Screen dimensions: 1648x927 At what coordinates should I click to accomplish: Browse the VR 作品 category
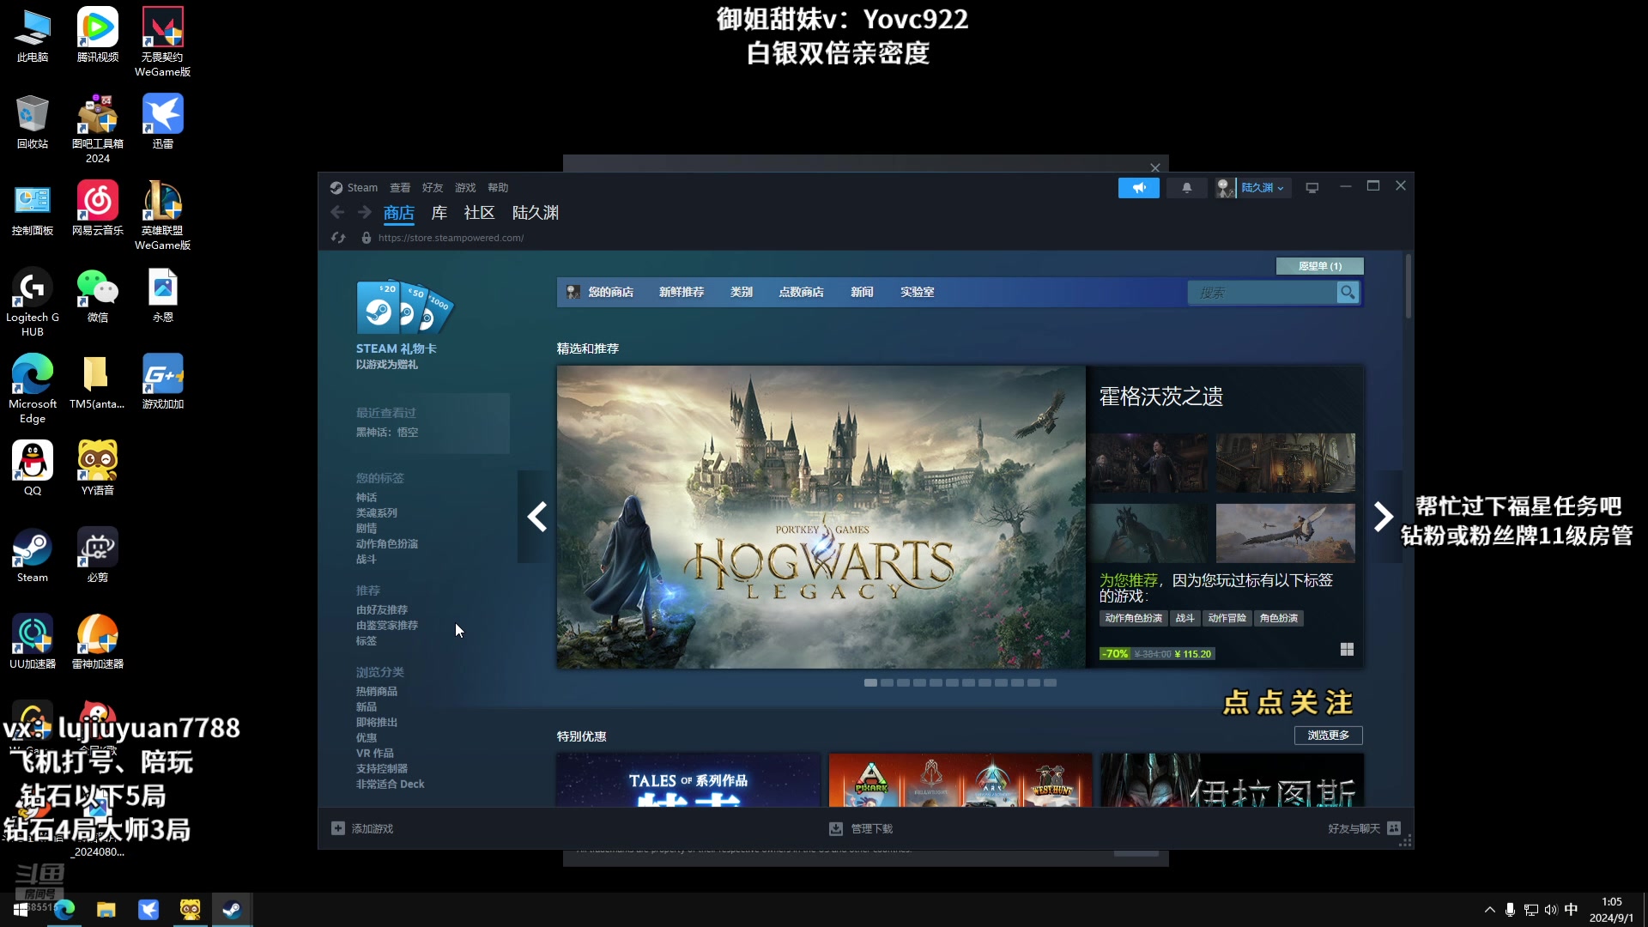tap(375, 754)
